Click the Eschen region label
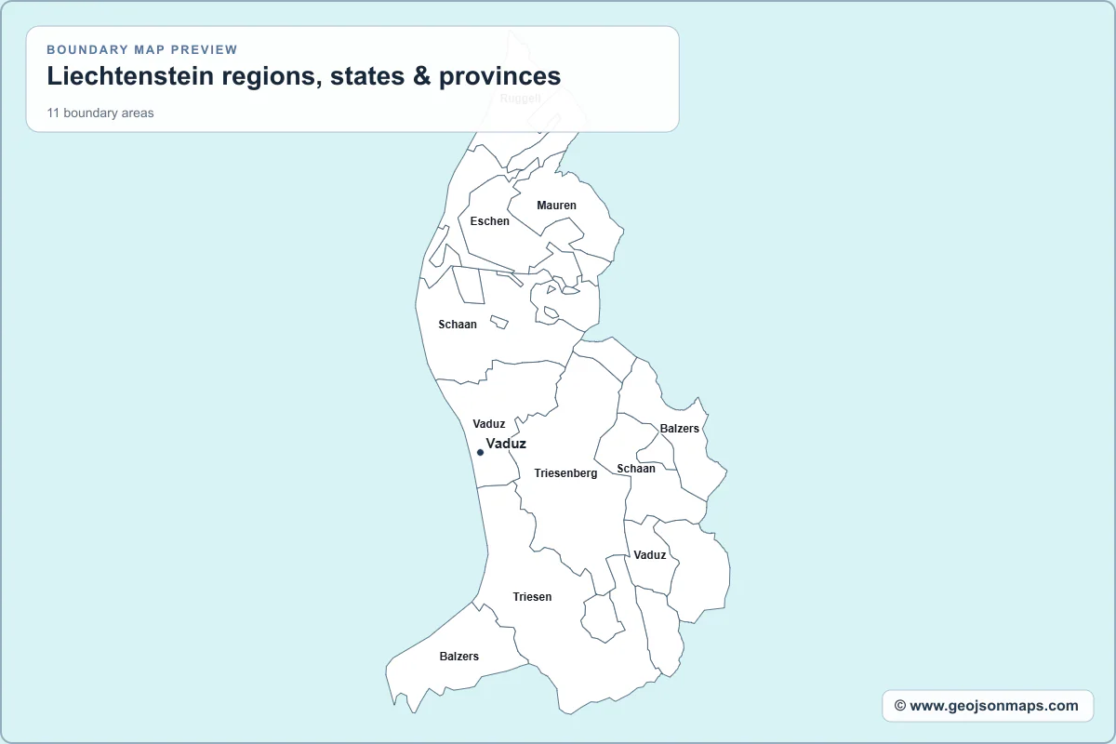 (490, 221)
